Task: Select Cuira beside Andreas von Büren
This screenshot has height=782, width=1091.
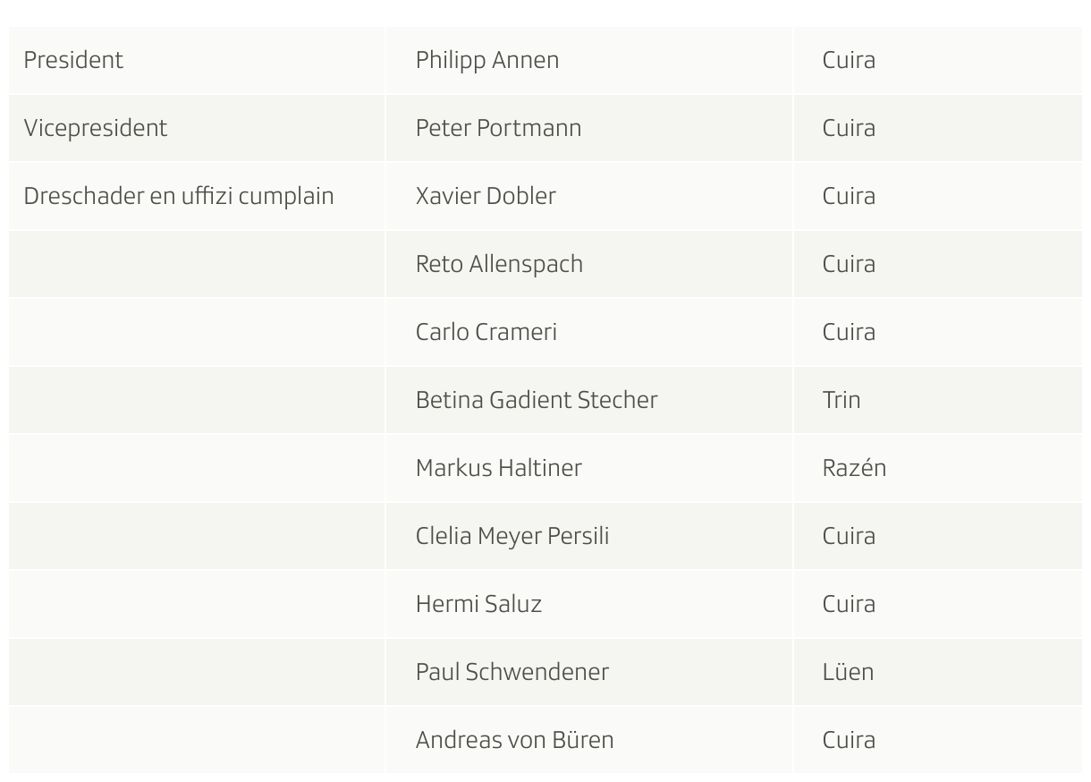Action: [849, 740]
